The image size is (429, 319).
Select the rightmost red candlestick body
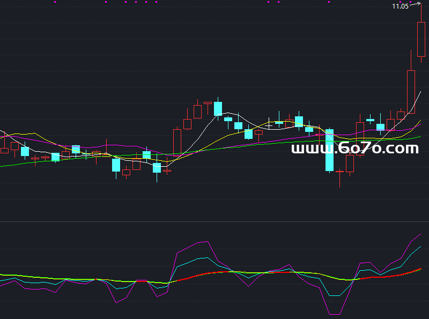(421, 39)
